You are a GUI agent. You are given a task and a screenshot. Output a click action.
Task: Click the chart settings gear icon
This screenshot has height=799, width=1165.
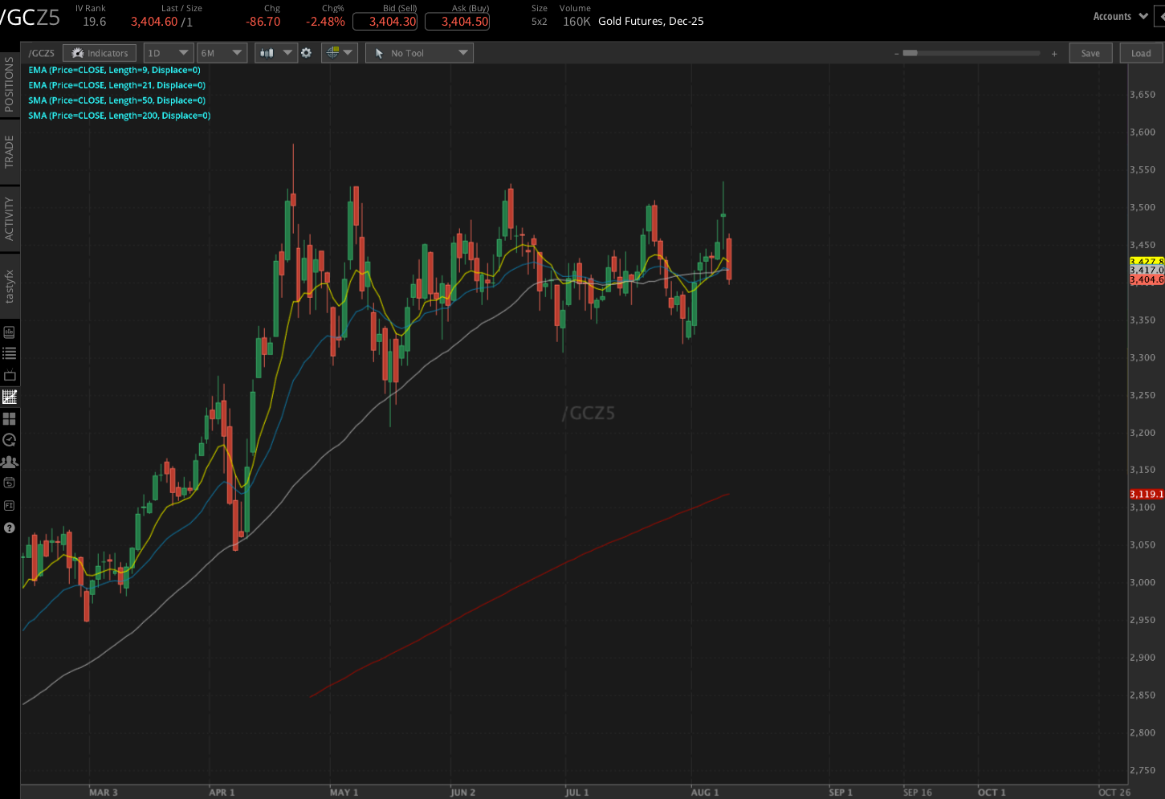tap(306, 52)
